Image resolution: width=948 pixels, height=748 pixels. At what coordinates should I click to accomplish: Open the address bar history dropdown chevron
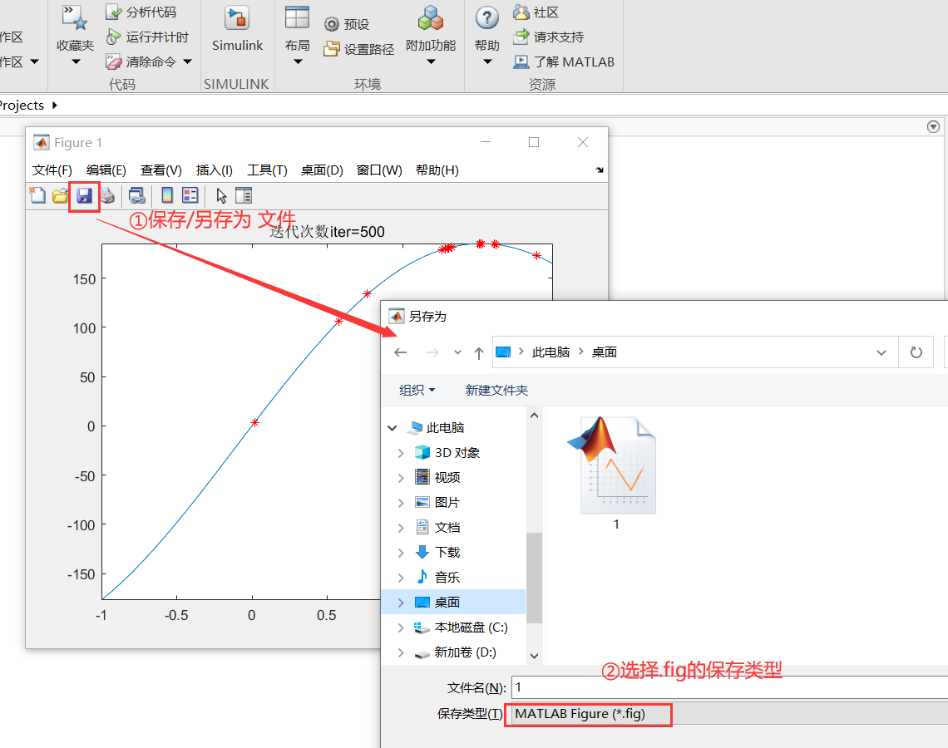pos(881,353)
